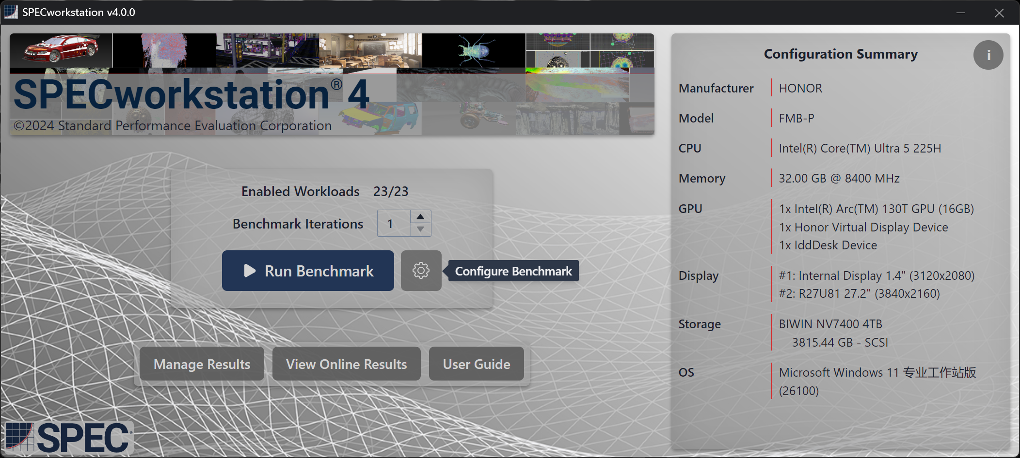Click the red race car banner thumbnail
1020x458 pixels.
coord(61,50)
